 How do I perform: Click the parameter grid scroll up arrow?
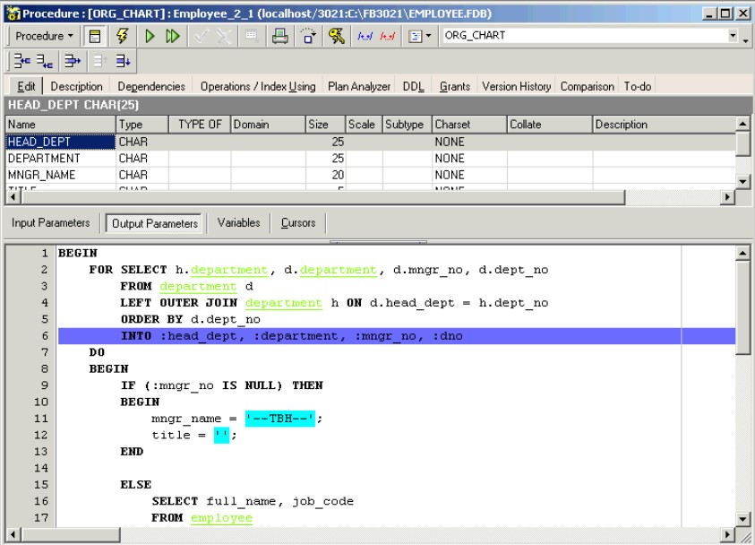[x=742, y=124]
